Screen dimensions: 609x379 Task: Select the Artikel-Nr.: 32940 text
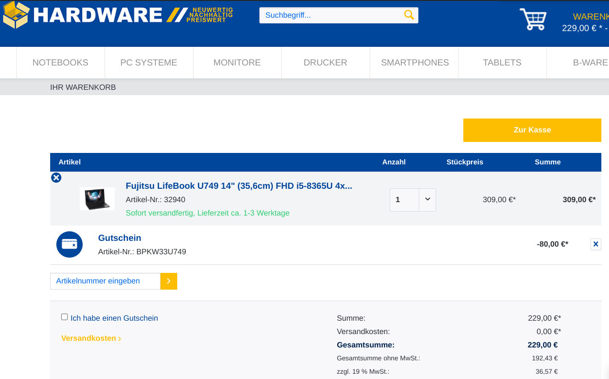[155, 200]
